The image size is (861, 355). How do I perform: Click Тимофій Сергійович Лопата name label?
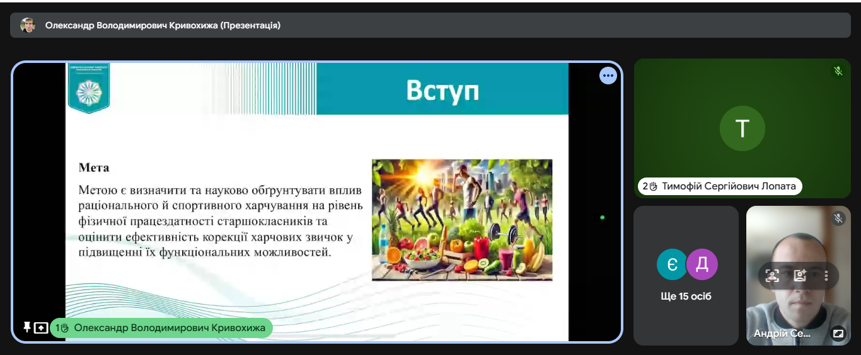point(720,186)
